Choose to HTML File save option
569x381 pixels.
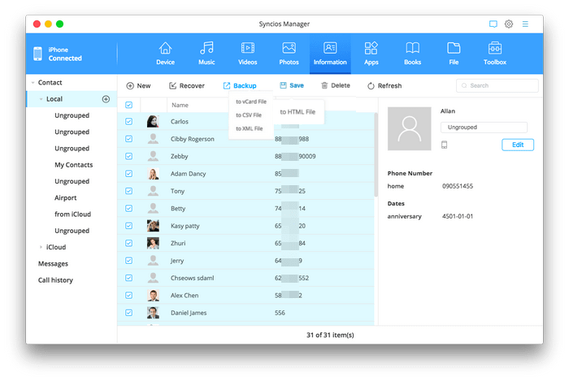(x=298, y=112)
